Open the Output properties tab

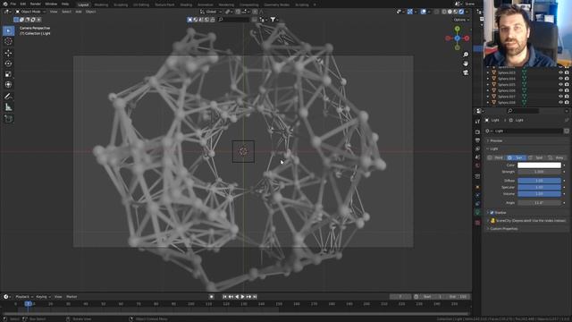pos(477,140)
